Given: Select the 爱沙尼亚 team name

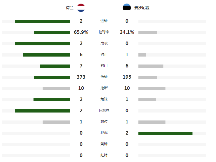Looking at the screenshot, I should (x=142, y=8).
